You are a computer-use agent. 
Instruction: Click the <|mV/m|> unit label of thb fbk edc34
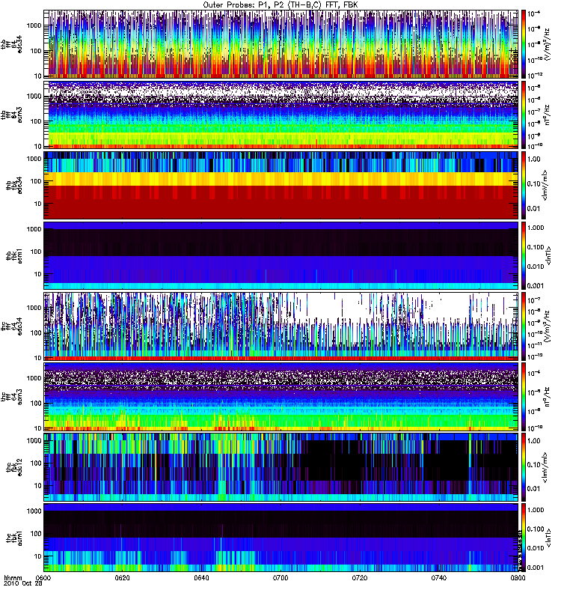545,185
